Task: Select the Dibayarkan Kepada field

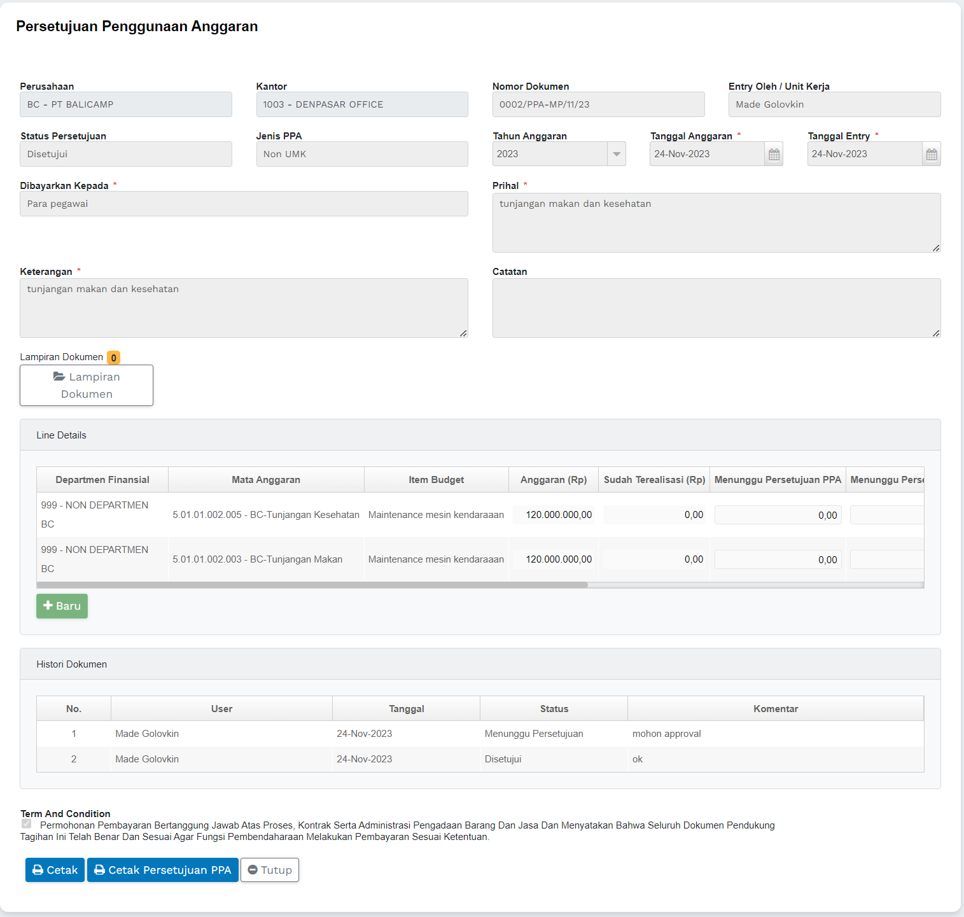Action: coord(244,204)
